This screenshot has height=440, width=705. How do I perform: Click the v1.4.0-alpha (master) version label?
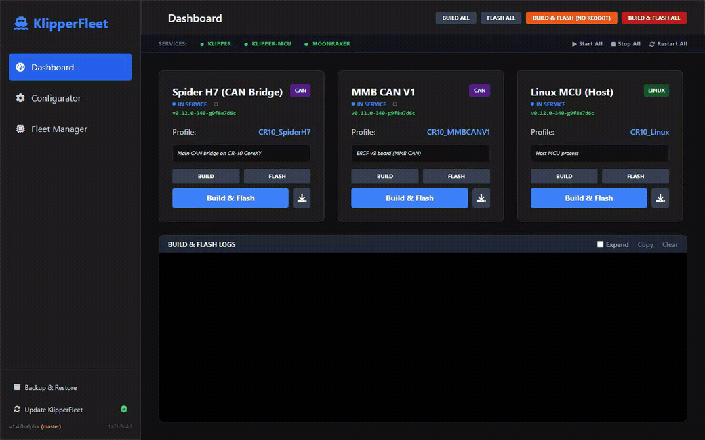coord(35,426)
